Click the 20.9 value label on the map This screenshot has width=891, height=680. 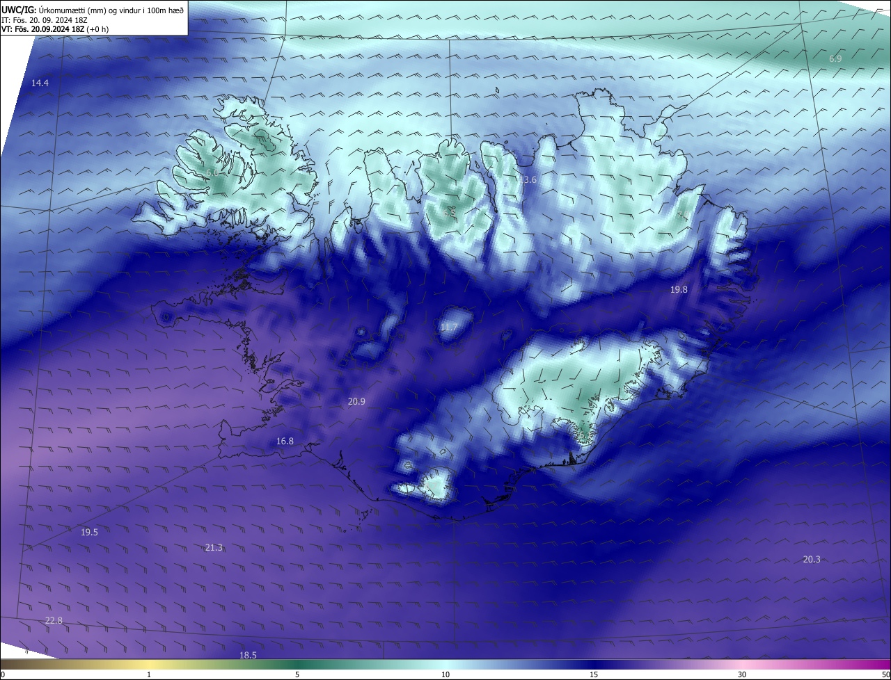(356, 401)
